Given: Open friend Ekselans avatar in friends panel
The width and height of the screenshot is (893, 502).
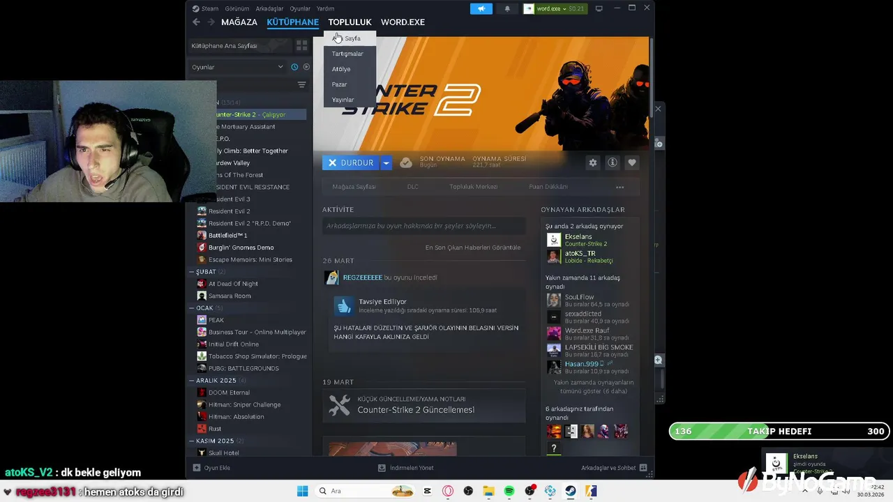Looking at the screenshot, I should point(553,240).
